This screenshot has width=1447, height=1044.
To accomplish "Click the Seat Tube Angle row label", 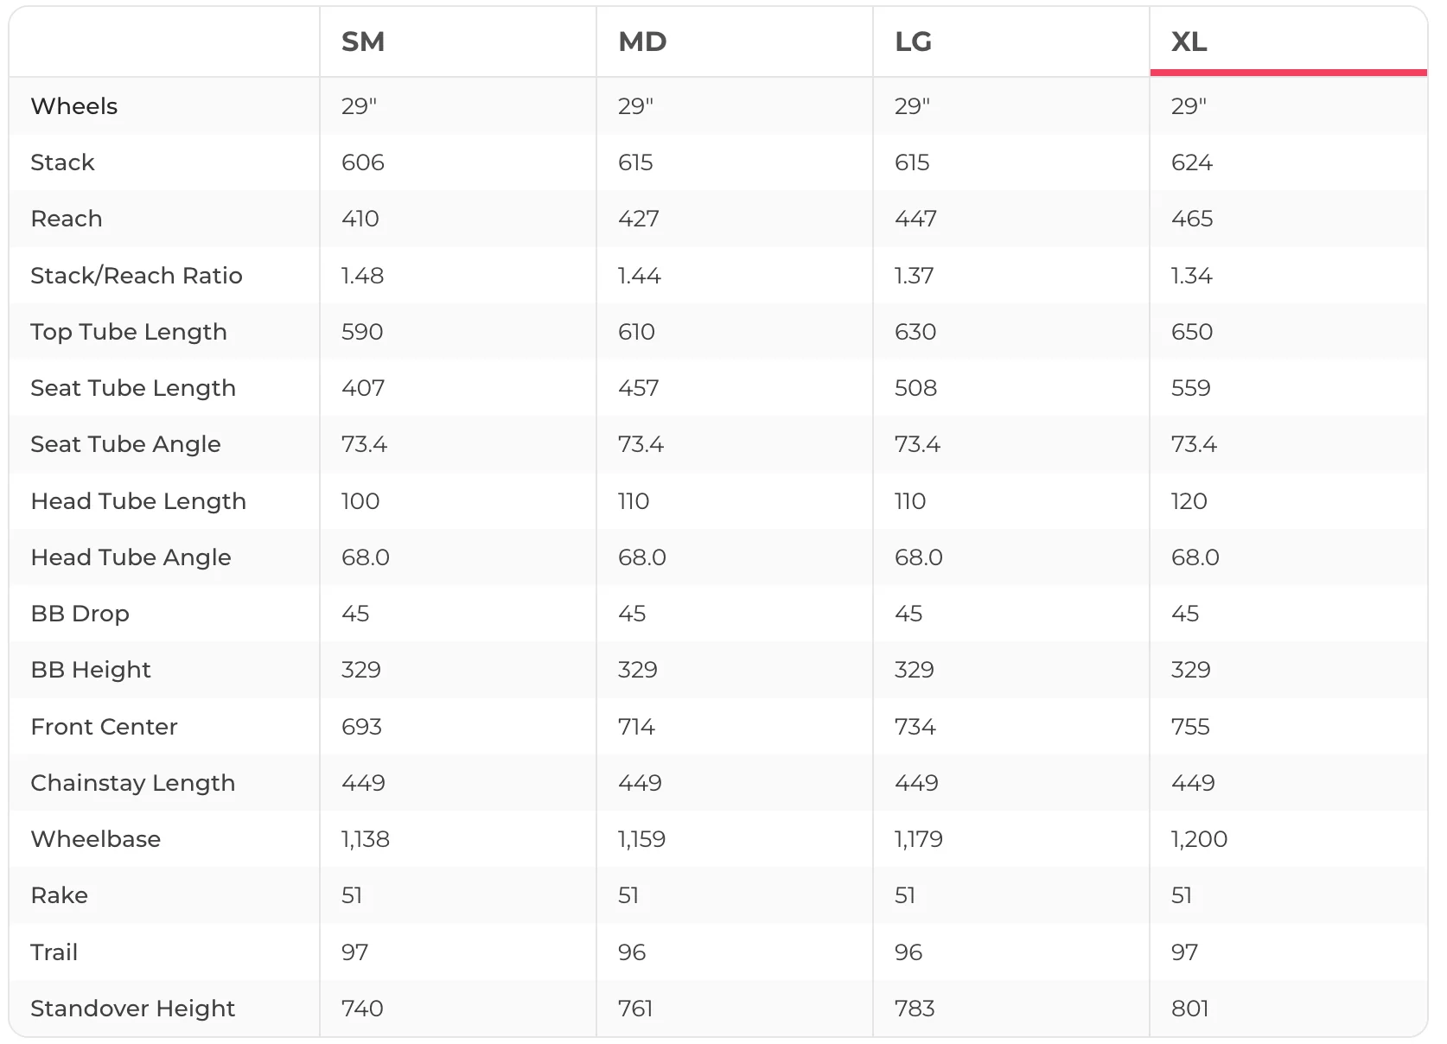I will coord(125,444).
